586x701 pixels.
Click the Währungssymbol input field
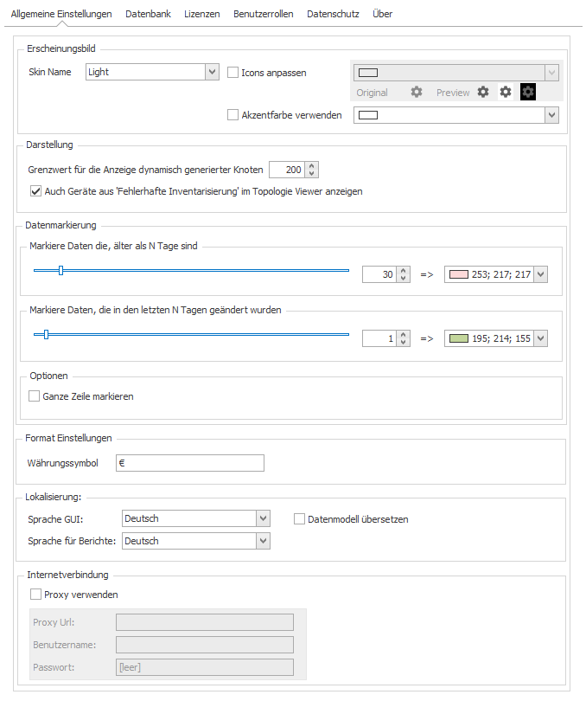tap(190, 463)
